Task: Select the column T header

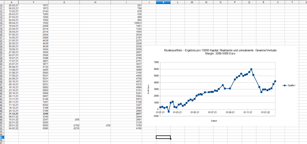Action: click(292, 2)
